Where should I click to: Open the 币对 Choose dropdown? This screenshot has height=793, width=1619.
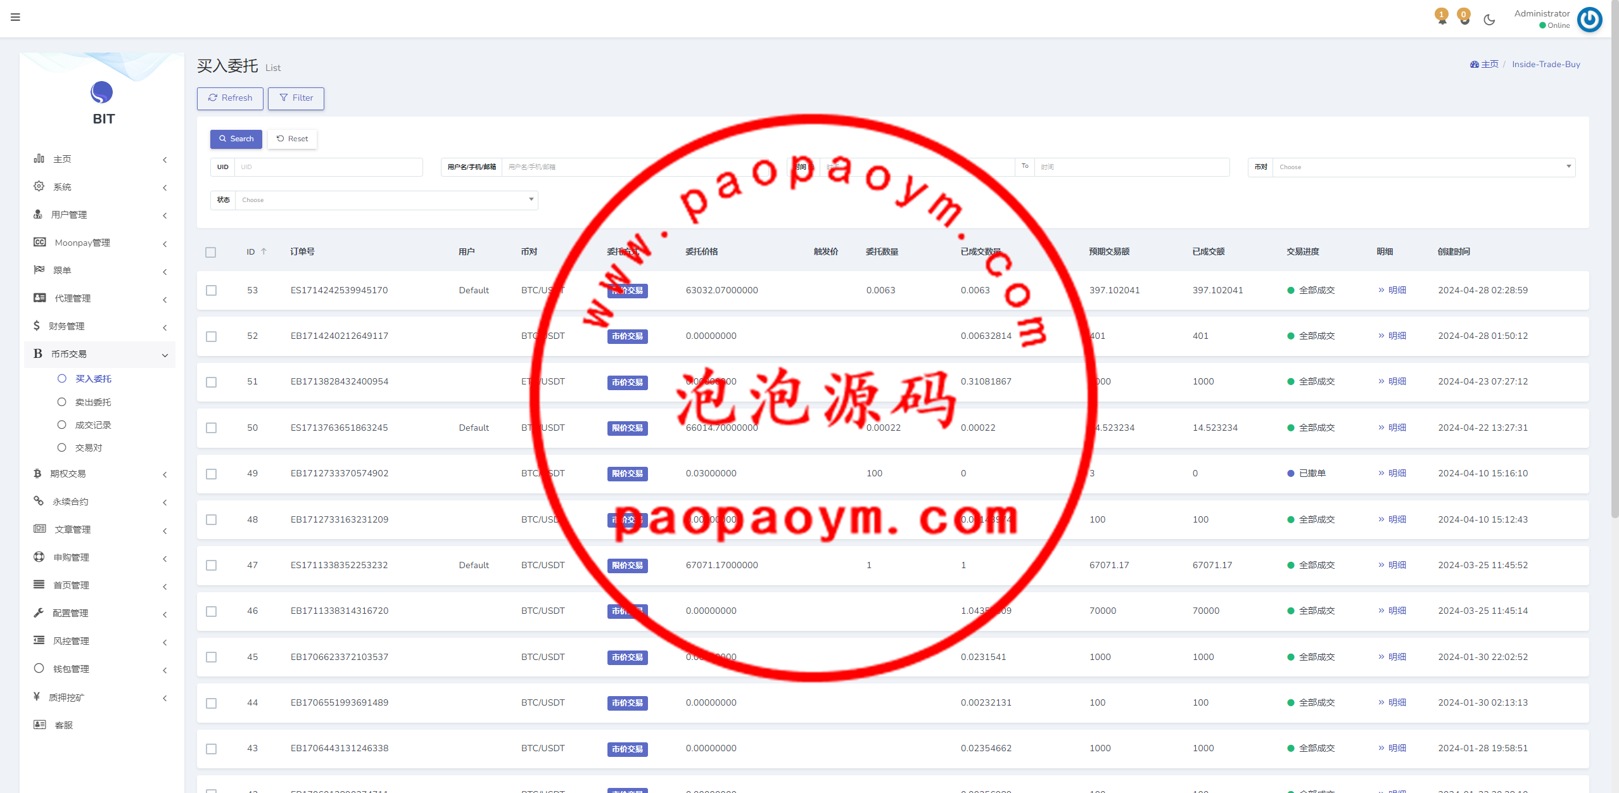tap(1424, 167)
